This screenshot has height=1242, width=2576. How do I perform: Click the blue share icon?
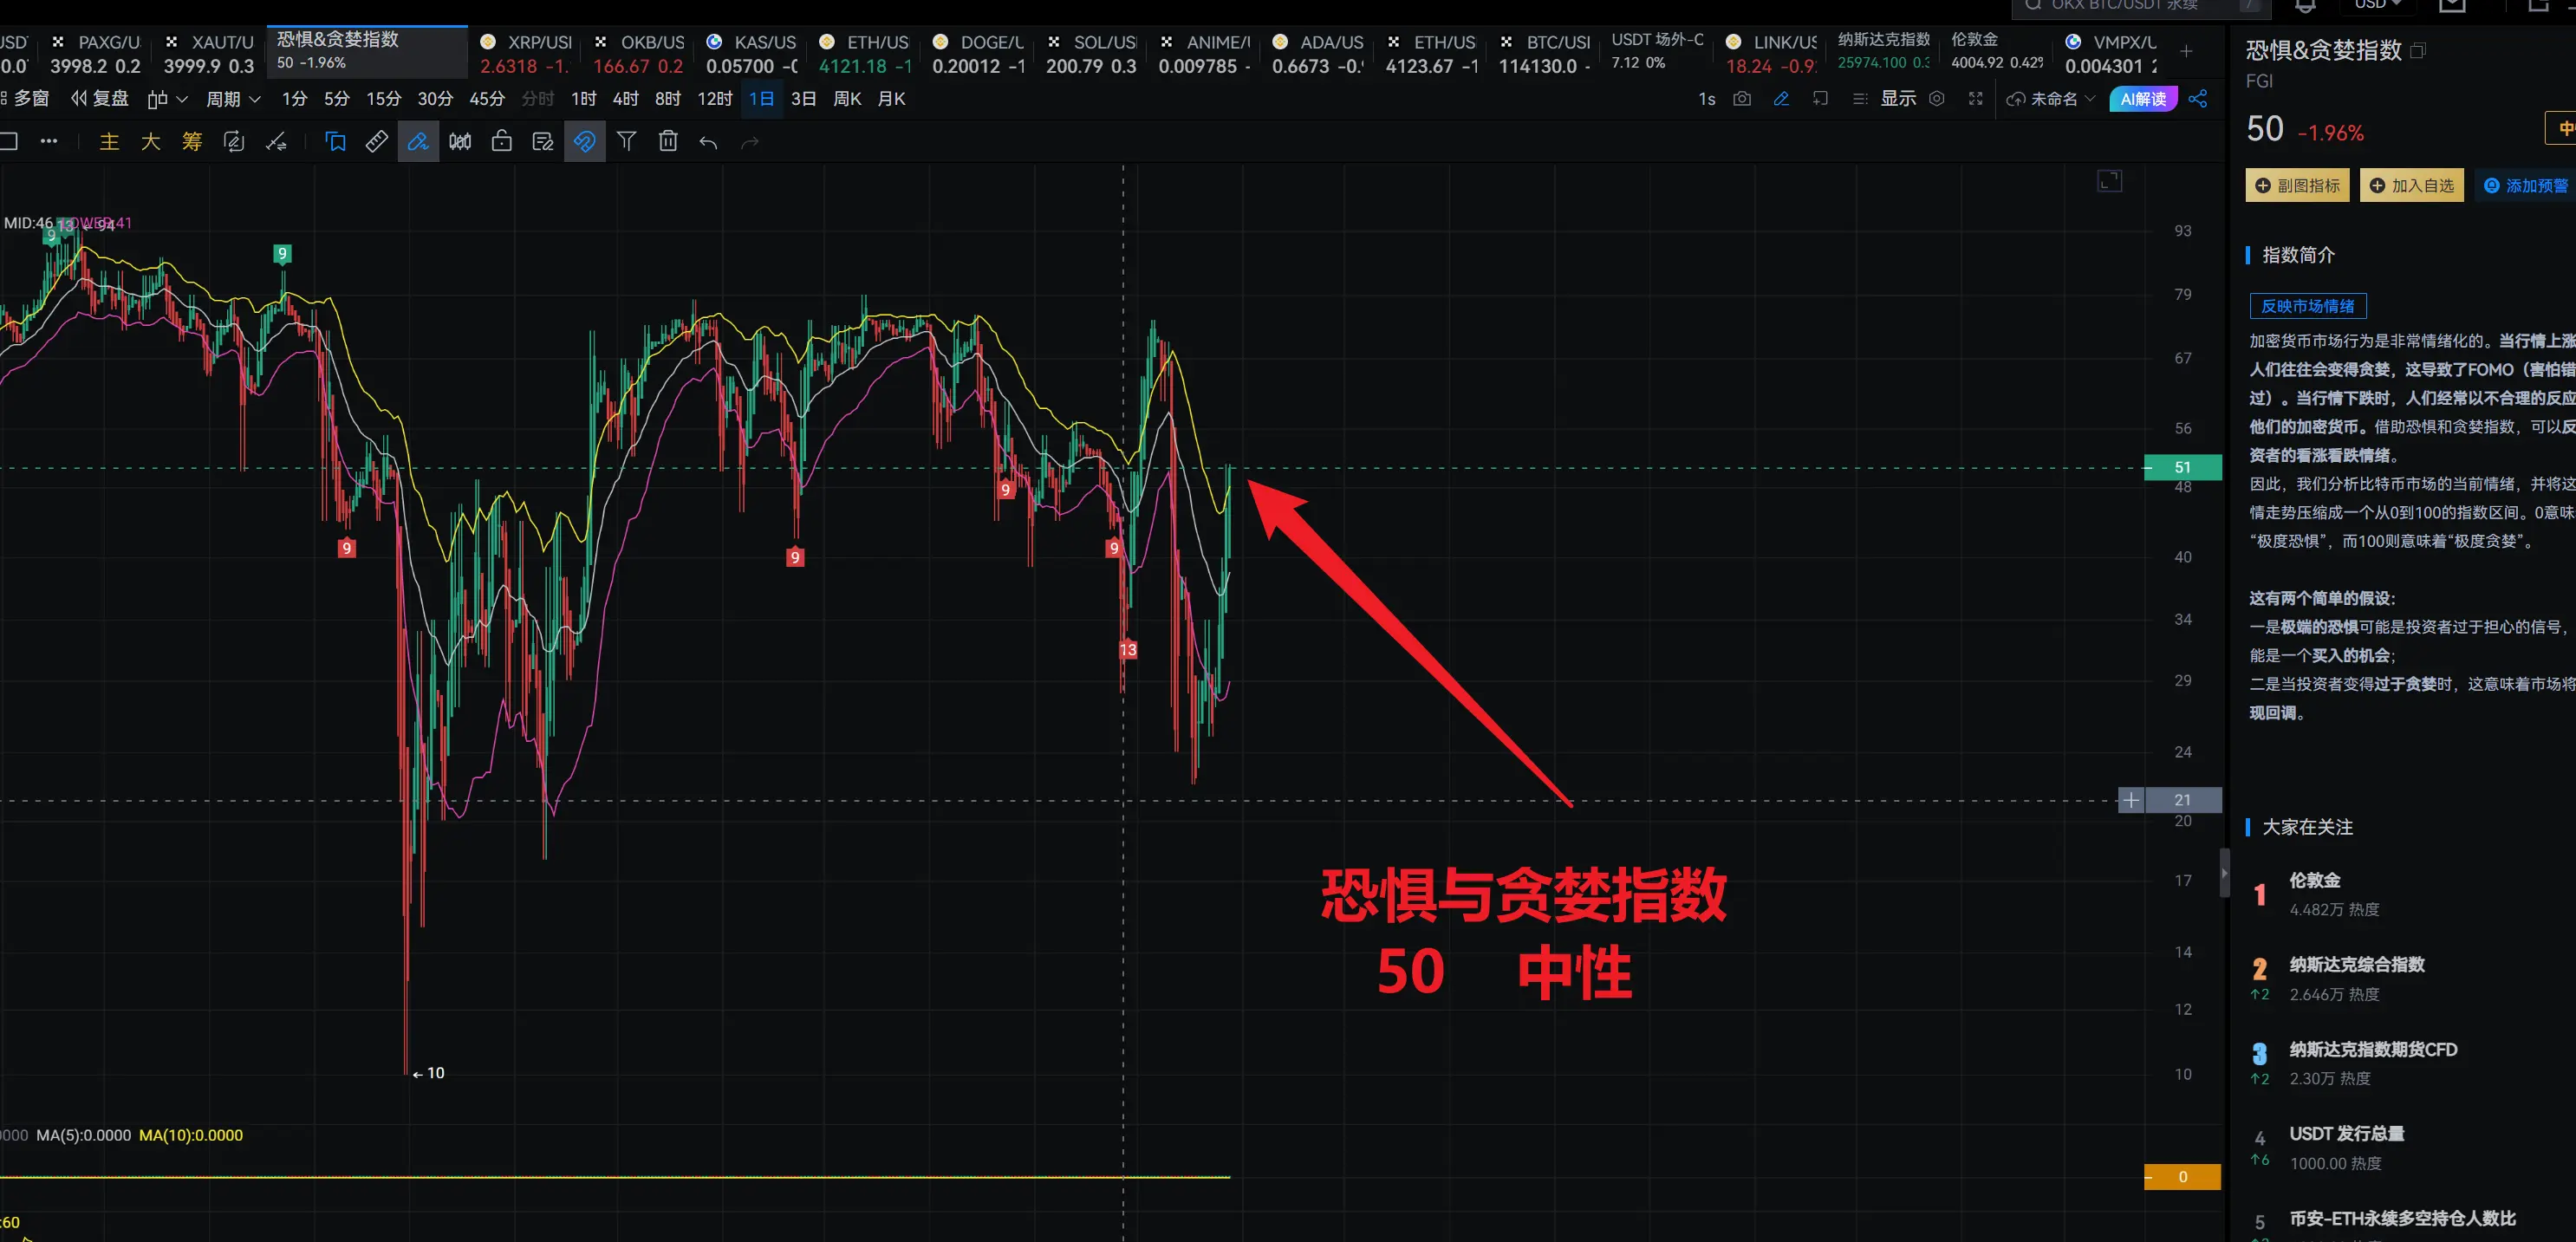2198,99
